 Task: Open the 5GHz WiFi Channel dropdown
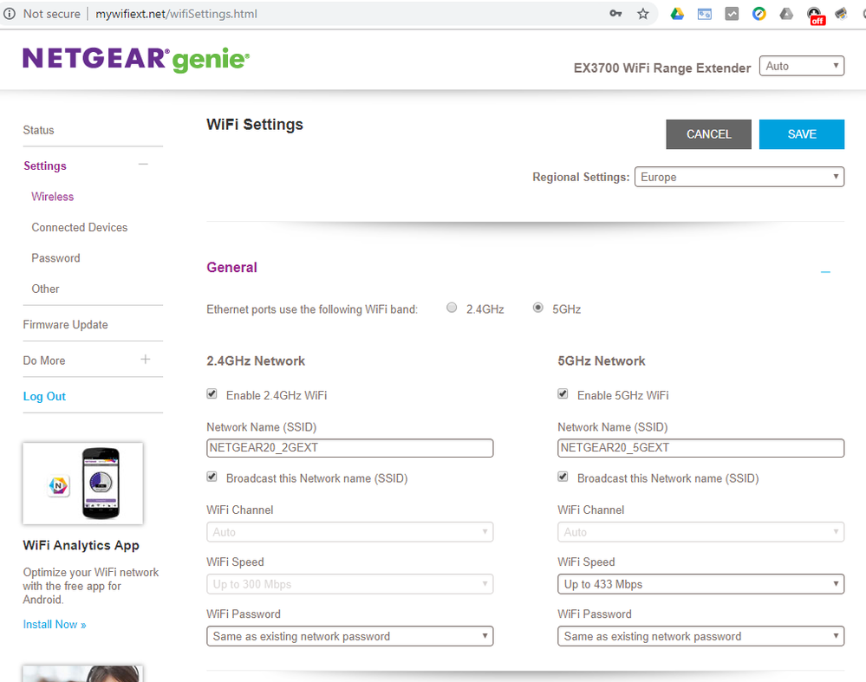pyautogui.click(x=701, y=532)
